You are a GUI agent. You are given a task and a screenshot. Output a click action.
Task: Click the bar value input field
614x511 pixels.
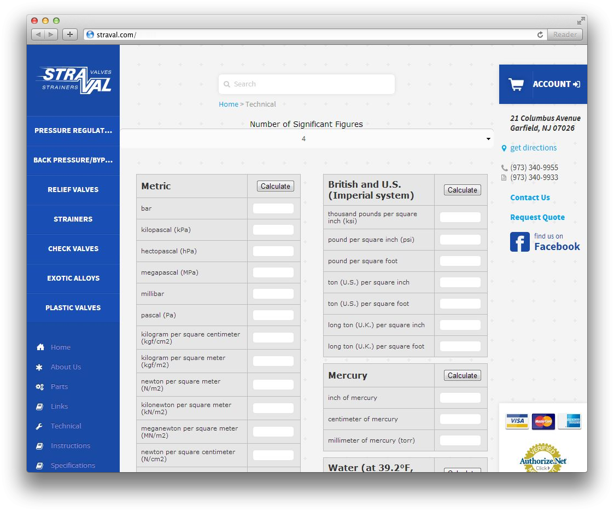(x=273, y=208)
